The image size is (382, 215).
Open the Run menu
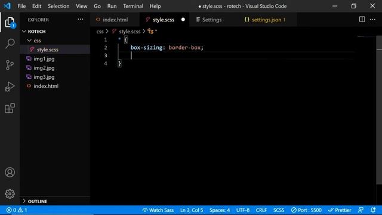112,6
